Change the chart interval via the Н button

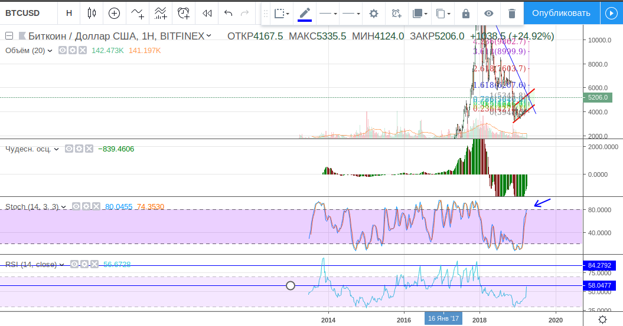[70, 13]
